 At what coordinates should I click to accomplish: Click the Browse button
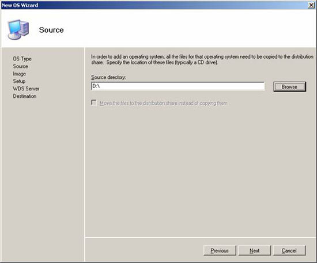pos(289,87)
